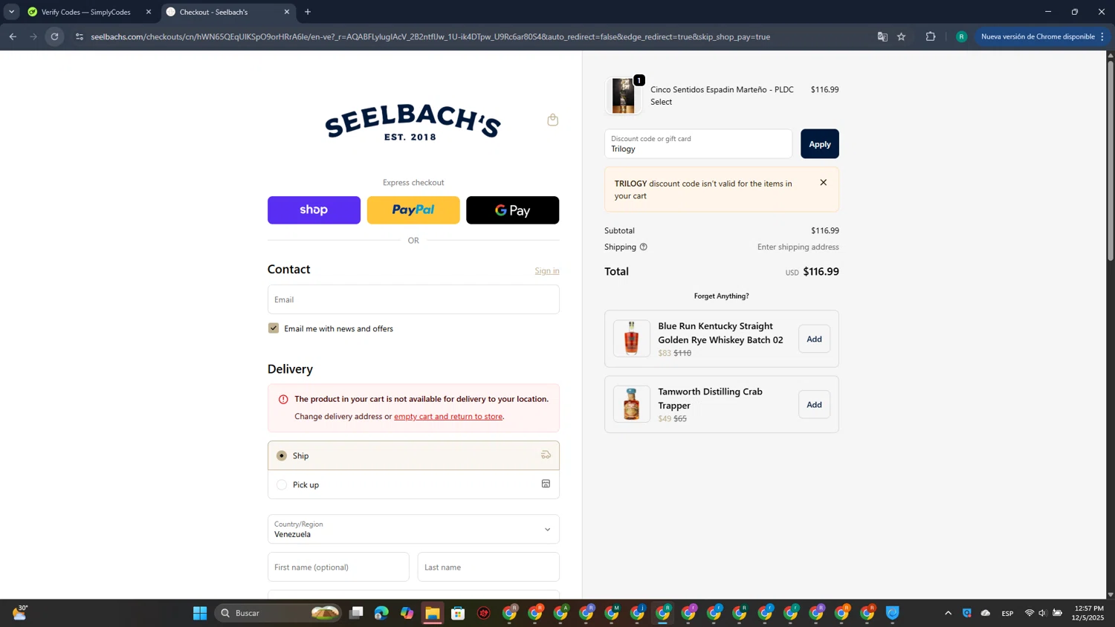The height and width of the screenshot is (627, 1115).
Task: Open the Windows Start menu
Action: pos(200,613)
